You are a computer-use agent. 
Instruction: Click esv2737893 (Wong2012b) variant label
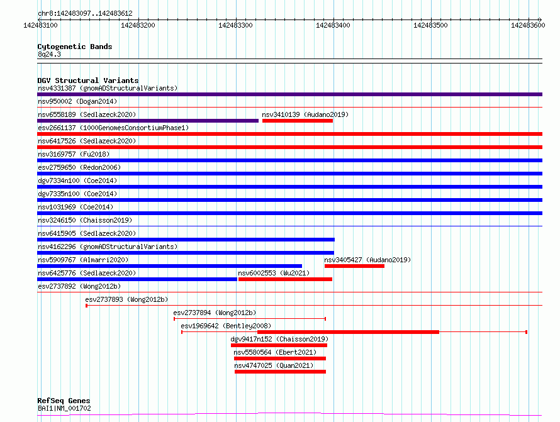click(x=126, y=299)
